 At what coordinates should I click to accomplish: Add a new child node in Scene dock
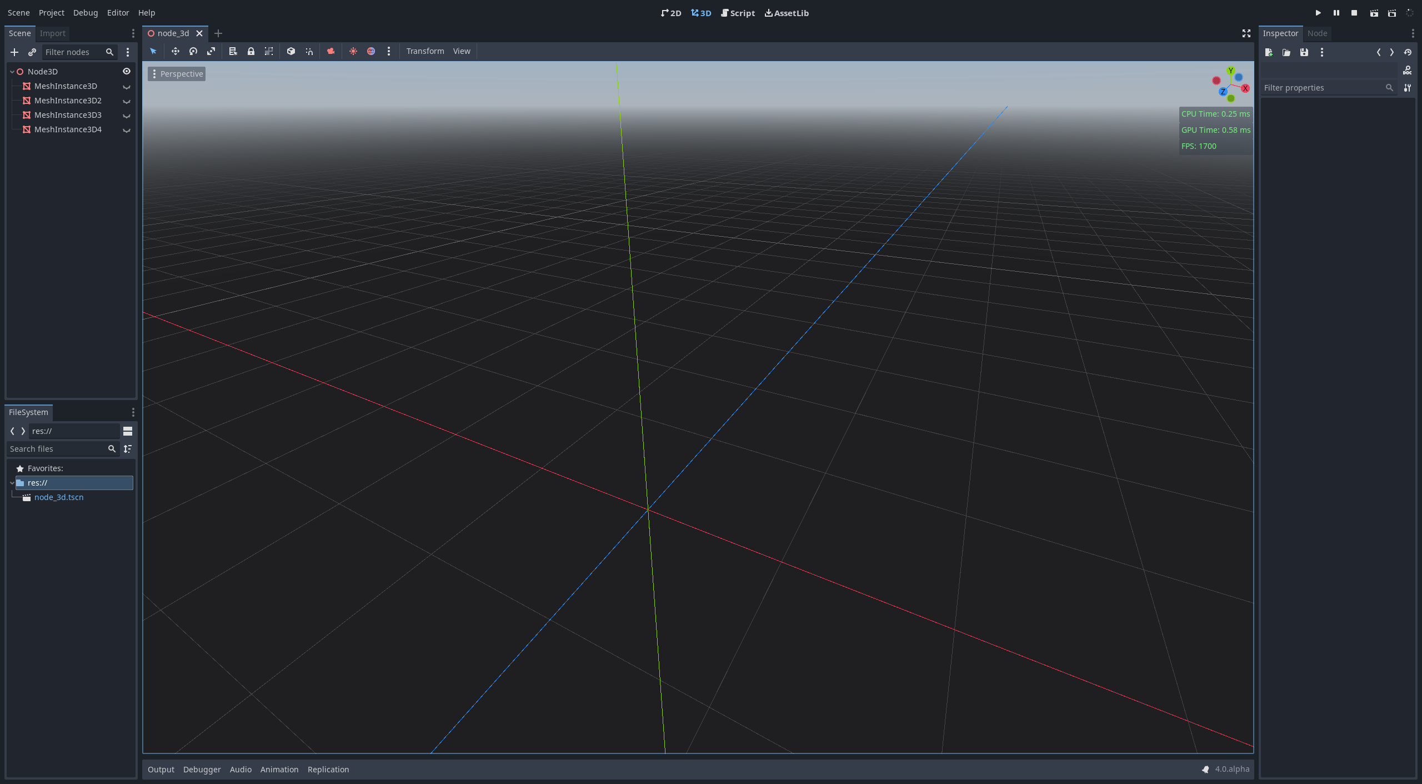(x=14, y=52)
